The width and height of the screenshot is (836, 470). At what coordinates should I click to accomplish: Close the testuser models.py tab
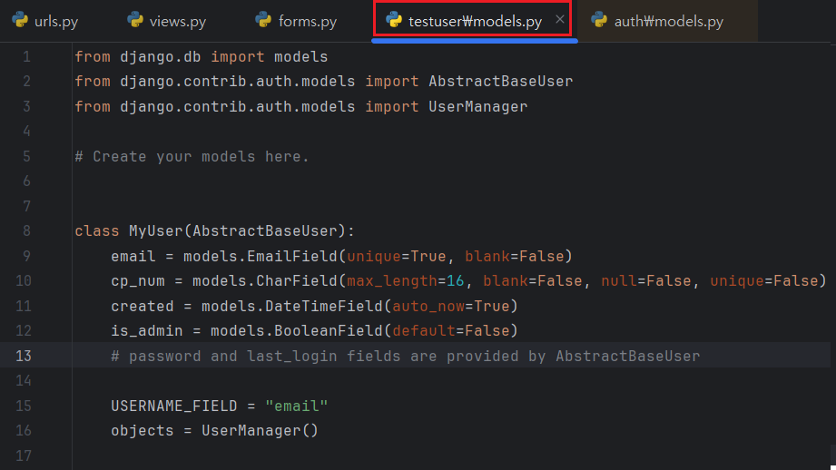(560, 19)
